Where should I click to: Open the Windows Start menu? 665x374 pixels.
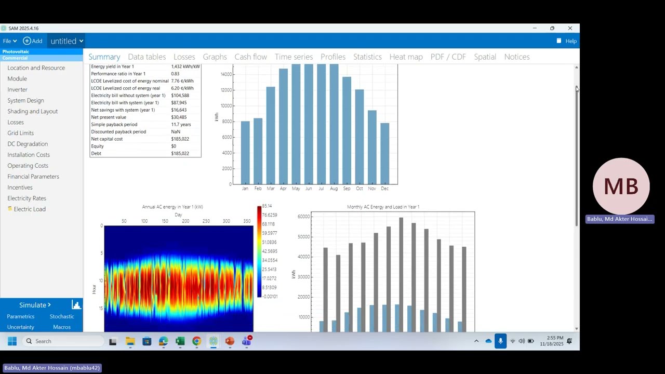(12, 341)
